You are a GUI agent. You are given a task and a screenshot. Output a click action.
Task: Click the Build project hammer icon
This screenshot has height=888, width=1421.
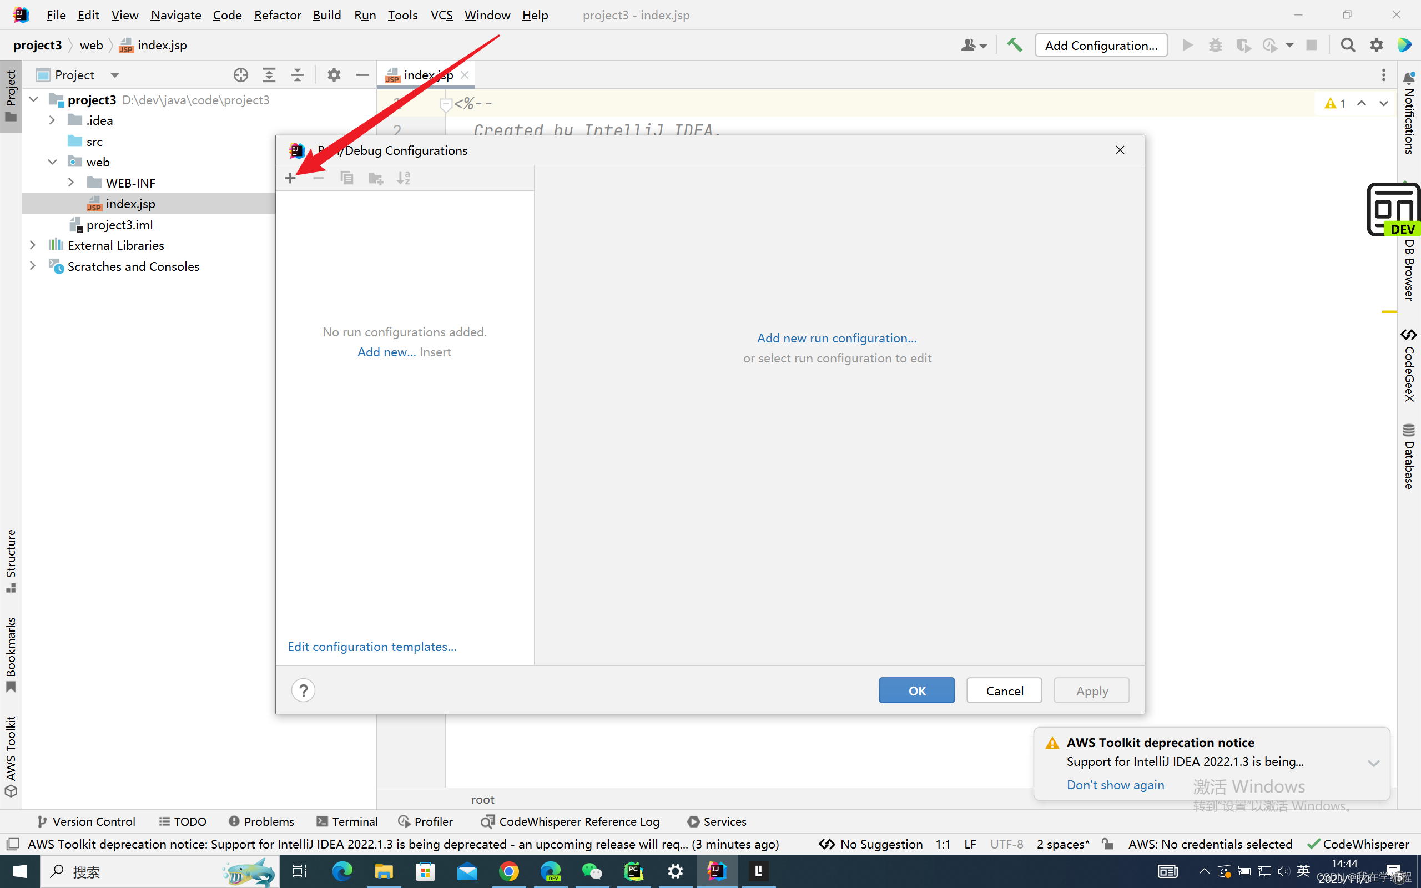click(x=1014, y=44)
